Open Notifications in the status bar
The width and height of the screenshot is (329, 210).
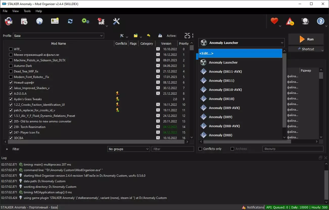[253, 207]
